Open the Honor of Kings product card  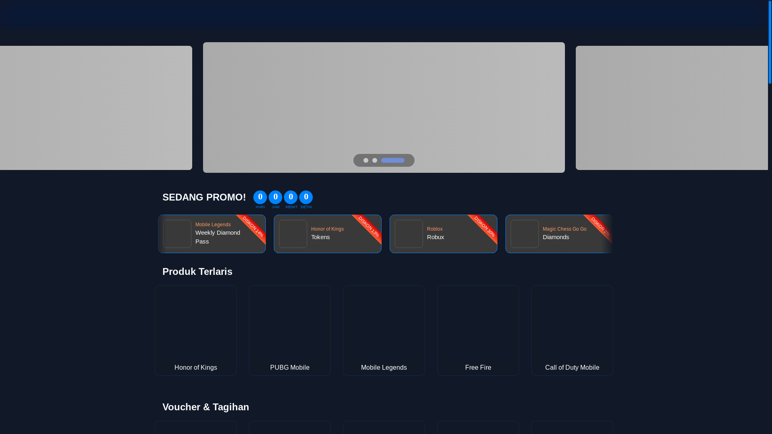coord(196,330)
